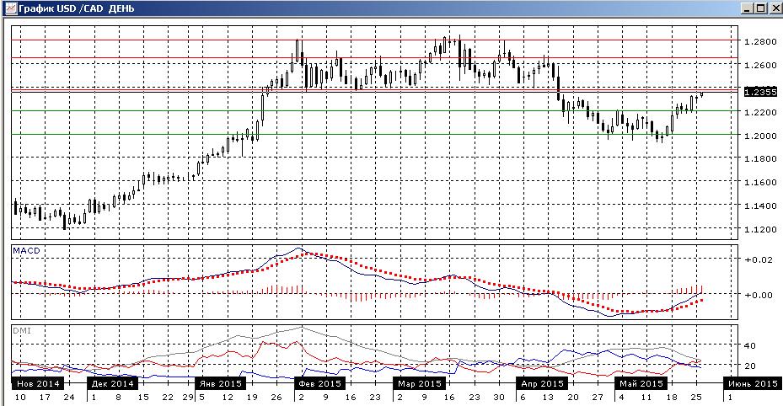Click the Май 2015 month marker
The image size is (783, 406).
point(641,383)
